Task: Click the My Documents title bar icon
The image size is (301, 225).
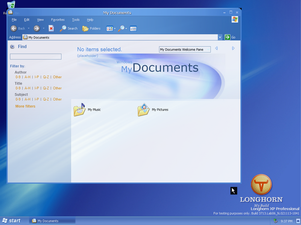Action: click(11, 12)
